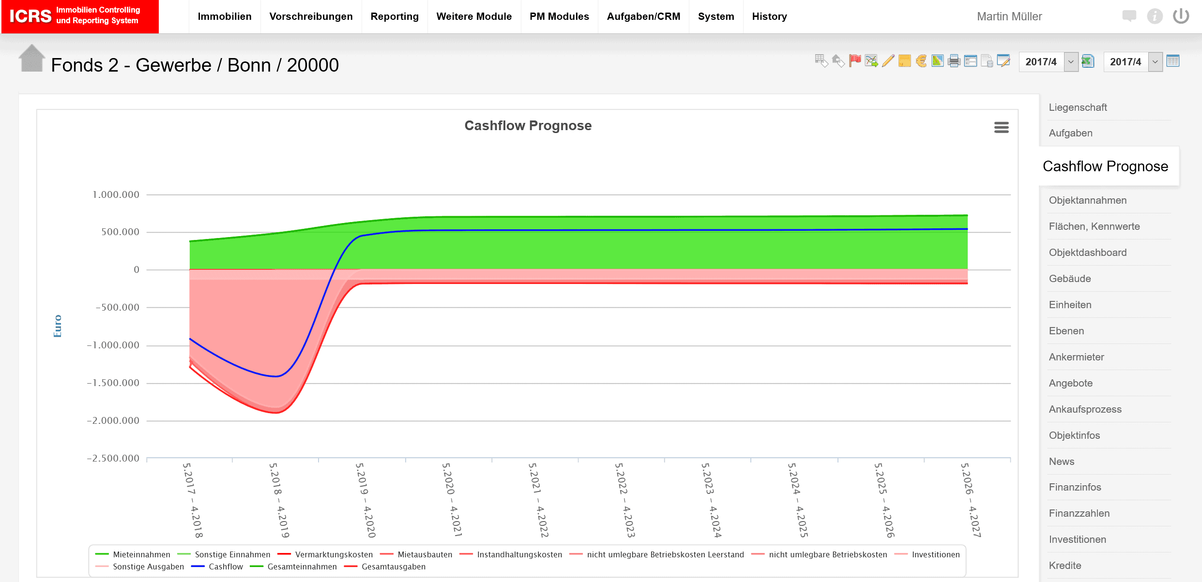Open the Weitere Module menu
This screenshot has width=1202, height=582.
click(474, 16)
